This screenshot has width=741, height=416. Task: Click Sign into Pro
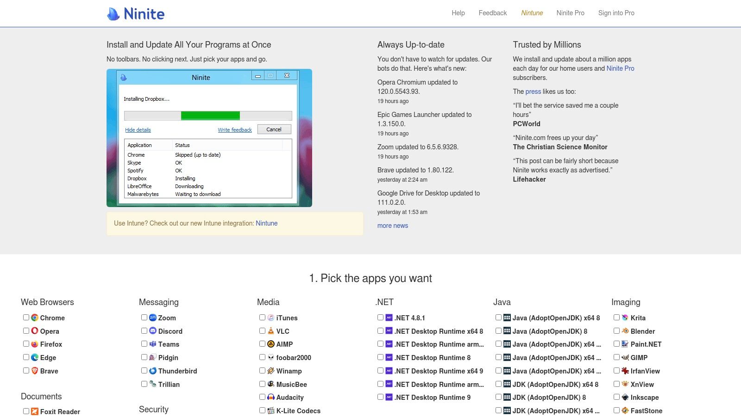[616, 13]
